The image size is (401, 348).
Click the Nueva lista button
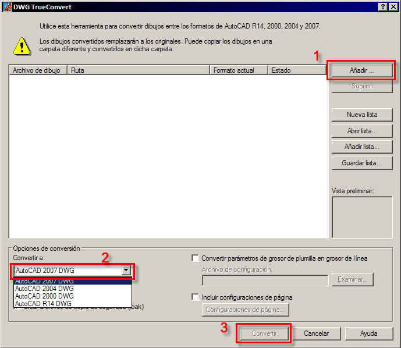coord(362,115)
